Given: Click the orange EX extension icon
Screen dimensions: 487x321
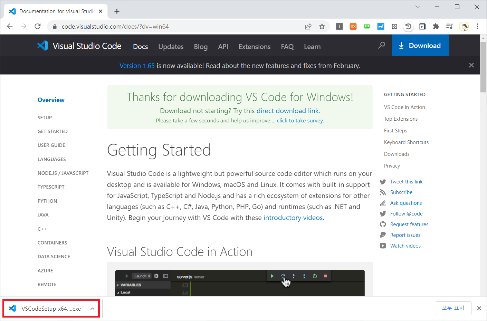Looking at the screenshot, I should point(353,27).
